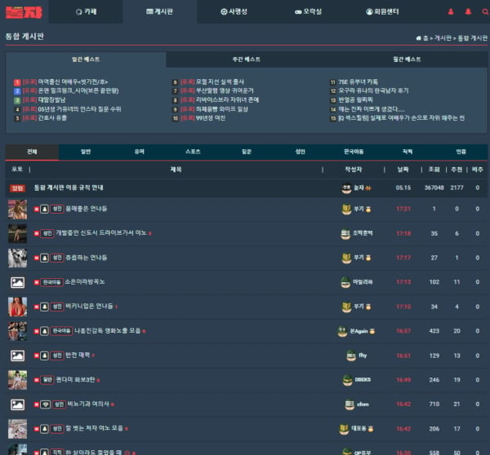Click the blue rank 2 badge in daily best
The width and height of the screenshot is (490, 455).
tap(17, 91)
